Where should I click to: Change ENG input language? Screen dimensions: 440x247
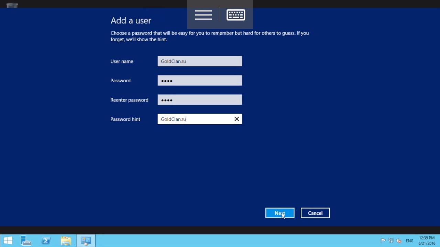coord(409,241)
